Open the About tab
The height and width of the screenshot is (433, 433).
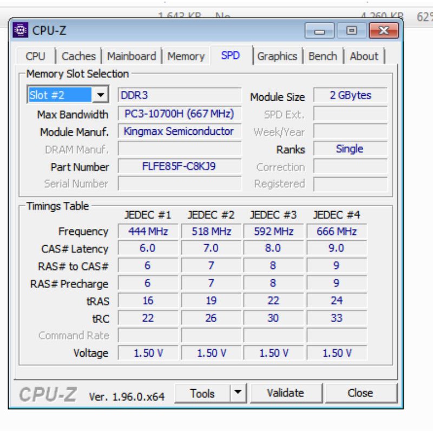pos(364,56)
